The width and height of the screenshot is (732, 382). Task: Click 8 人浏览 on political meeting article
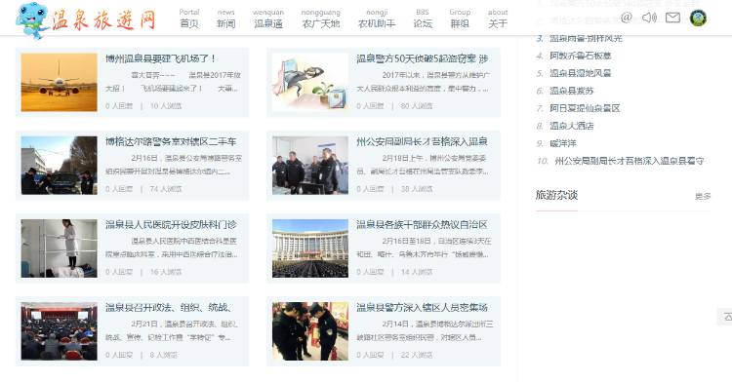click(163, 355)
